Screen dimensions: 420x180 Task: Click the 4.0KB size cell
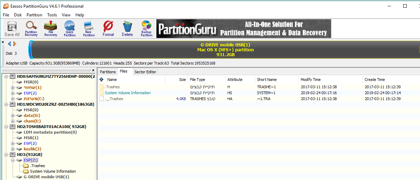[x=181, y=99]
